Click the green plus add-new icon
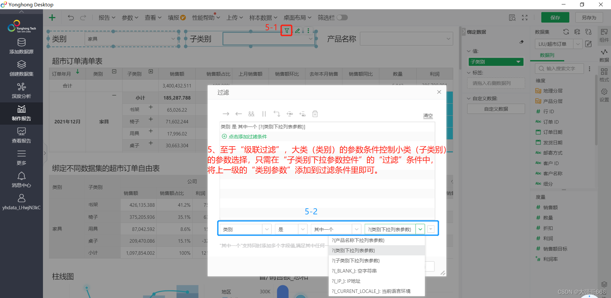This screenshot has width=611, height=298. point(52,17)
